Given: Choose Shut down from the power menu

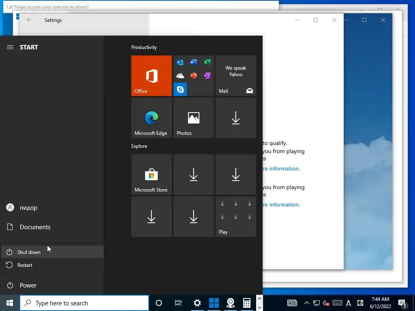Looking at the screenshot, I should click(52, 252).
